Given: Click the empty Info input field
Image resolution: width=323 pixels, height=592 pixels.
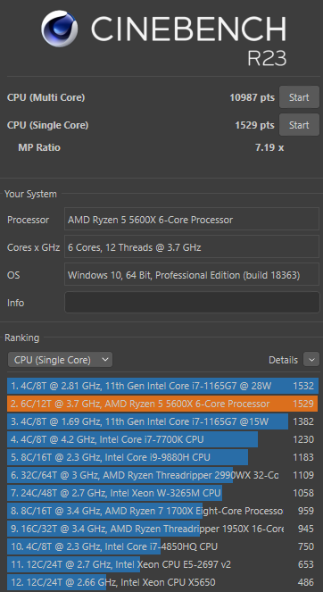Looking at the screenshot, I should (192, 303).
